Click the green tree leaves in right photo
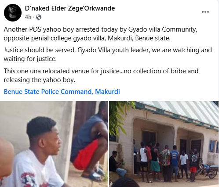Screen dimensions: 219x187 (x=119, y=117)
